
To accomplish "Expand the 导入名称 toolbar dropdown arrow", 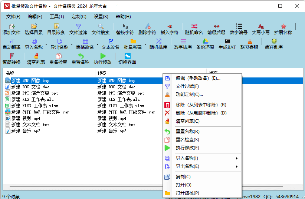I will click(x=46, y=44).
